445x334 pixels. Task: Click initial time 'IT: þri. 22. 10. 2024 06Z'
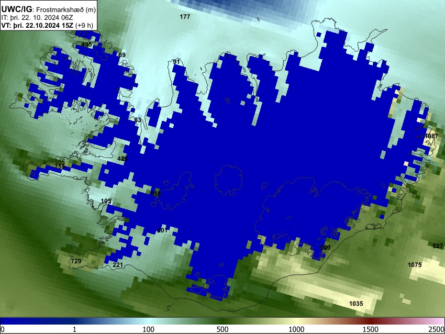[37, 18]
